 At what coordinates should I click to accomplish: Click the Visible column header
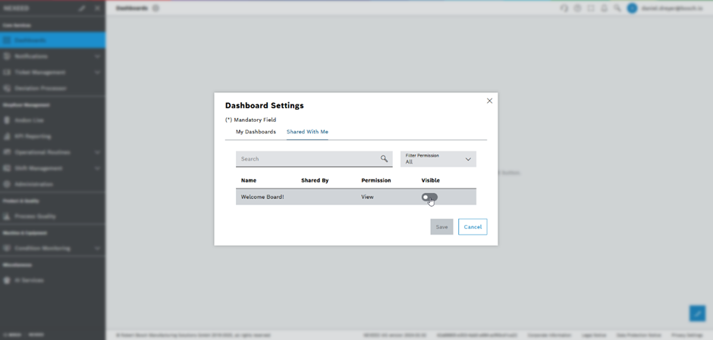point(431,180)
